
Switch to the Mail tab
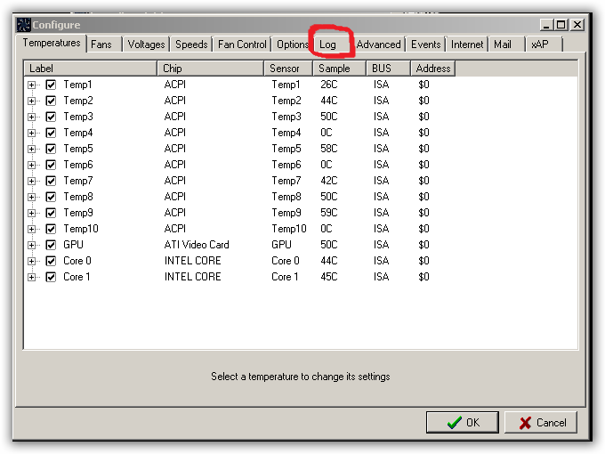point(507,45)
